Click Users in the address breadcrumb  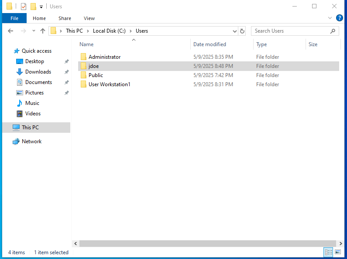(x=142, y=31)
